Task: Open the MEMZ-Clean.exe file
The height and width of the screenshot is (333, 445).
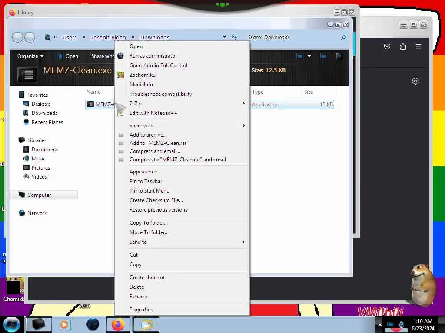Action: [136, 46]
